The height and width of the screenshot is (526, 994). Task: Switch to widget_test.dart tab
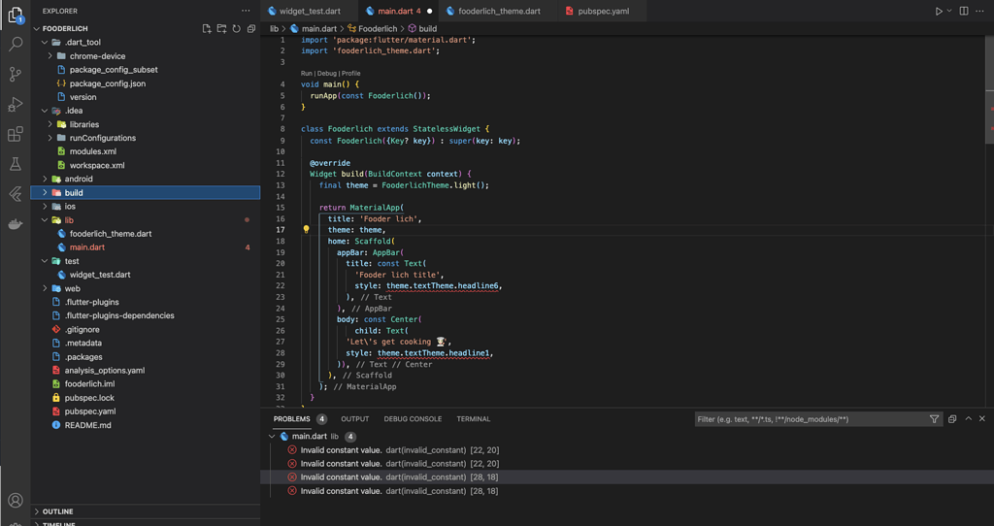click(310, 11)
